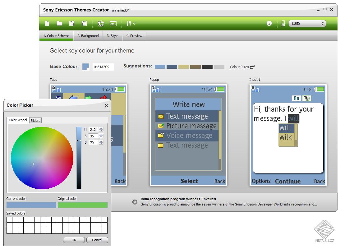The height and width of the screenshot is (249, 340).
Task: Open the 4. Preview tab
Action: pos(134,35)
